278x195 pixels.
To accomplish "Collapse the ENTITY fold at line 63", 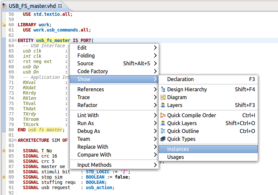I will coord(16,40).
